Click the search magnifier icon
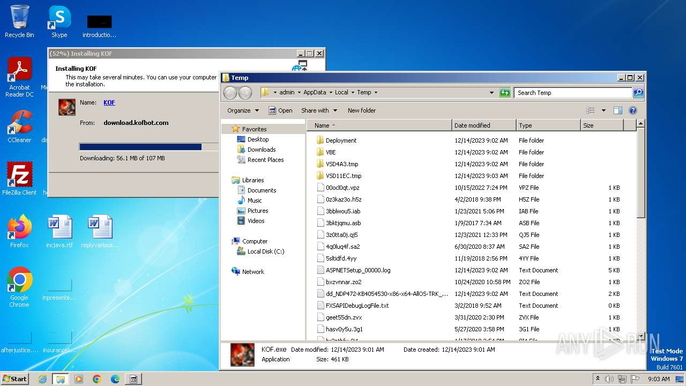This screenshot has height=386, width=686. [x=638, y=93]
